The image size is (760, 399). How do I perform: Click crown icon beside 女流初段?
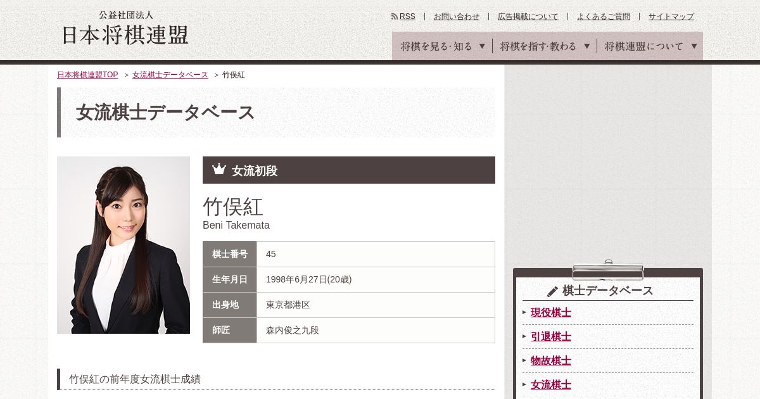point(219,169)
